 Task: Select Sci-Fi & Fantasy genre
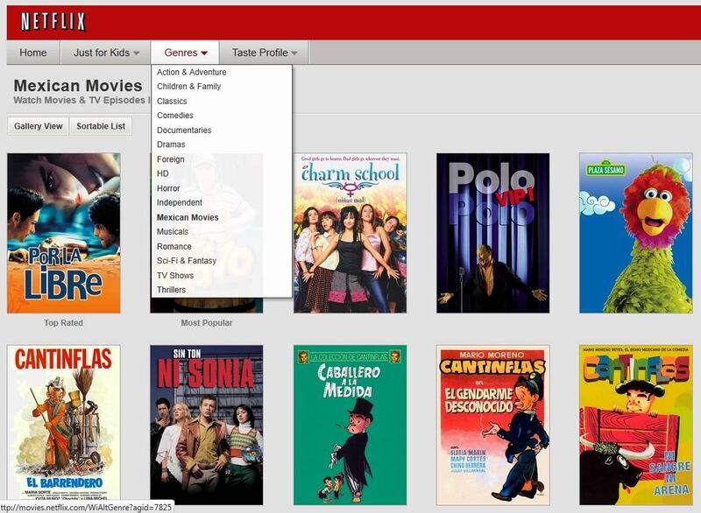point(187,261)
